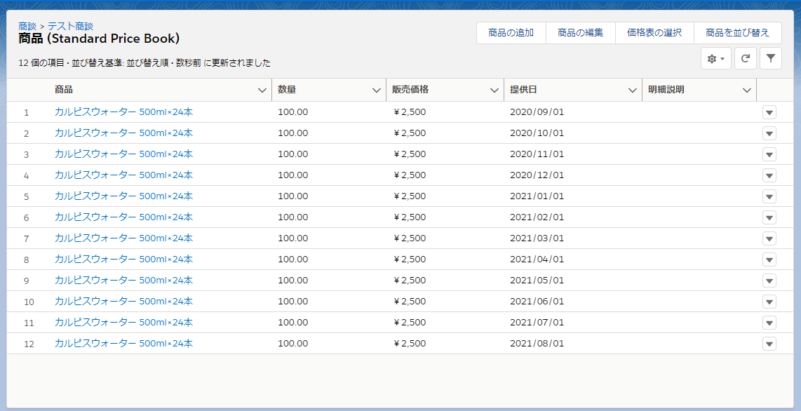Select the date cell 2021/04/01
The height and width of the screenshot is (411, 801).
(x=537, y=259)
